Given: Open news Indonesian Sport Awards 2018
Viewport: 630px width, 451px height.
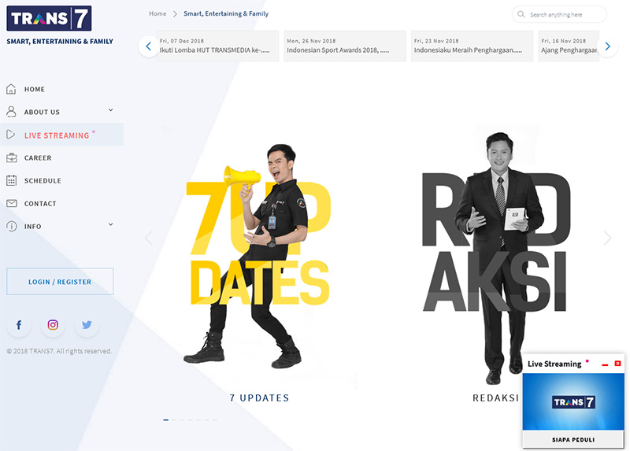Looking at the screenshot, I should 345,46.
